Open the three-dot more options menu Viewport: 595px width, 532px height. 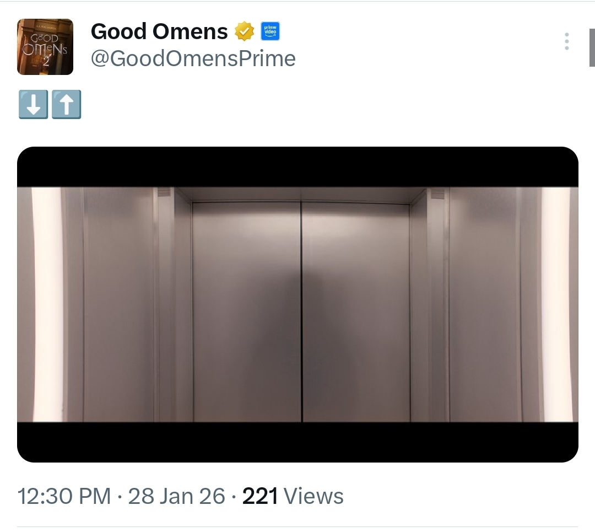(566, 41)
